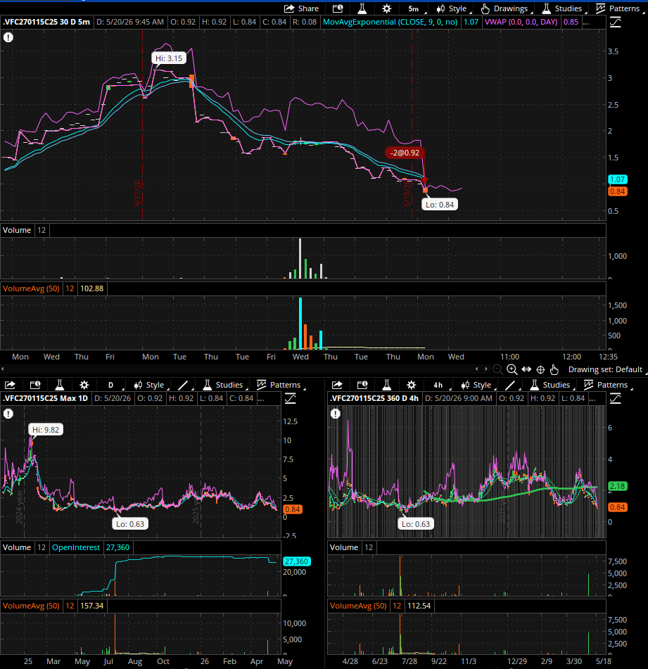Select the pointing hand drawing tool at the bottom
Screen dimensions: 648x669
pyautogui.click(x=554, y=369)
